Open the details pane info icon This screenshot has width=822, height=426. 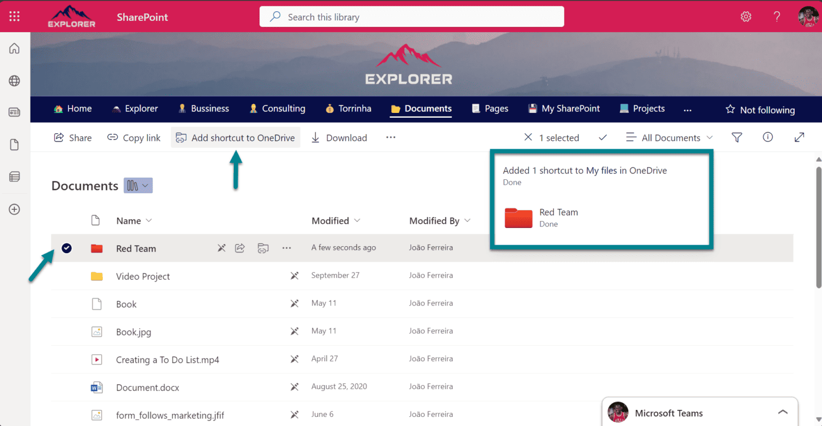click(x=768, y=138)
